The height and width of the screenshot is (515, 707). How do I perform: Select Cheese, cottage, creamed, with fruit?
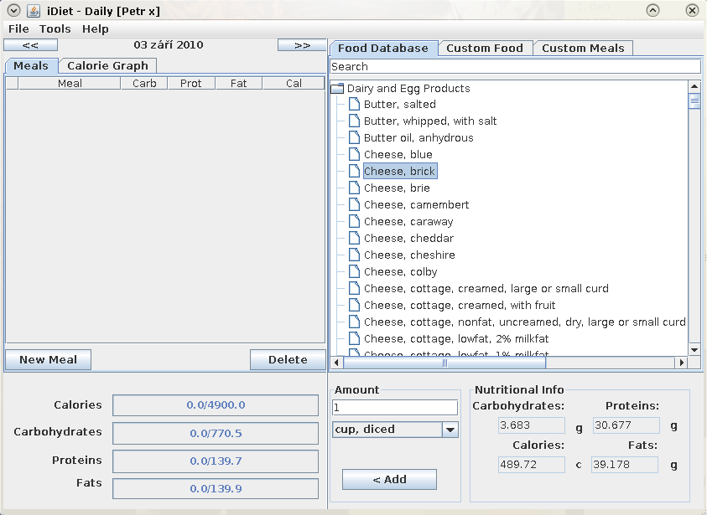pos(460,305)
